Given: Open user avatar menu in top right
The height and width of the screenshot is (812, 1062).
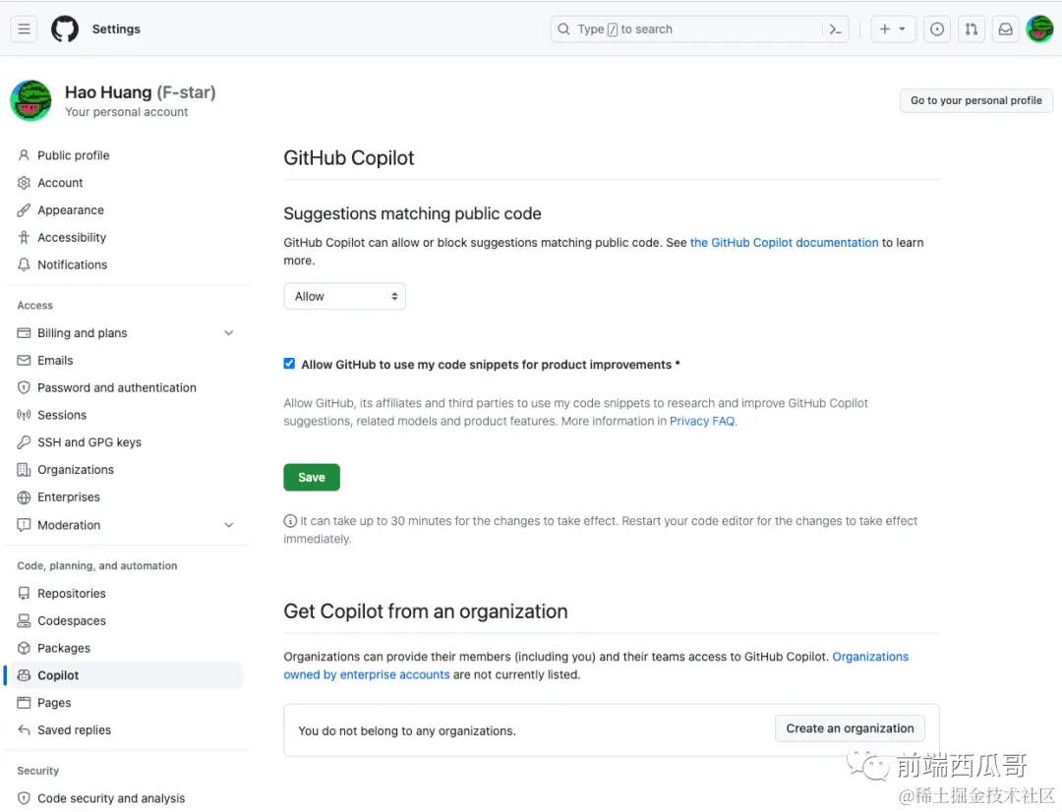Looking at the screenshot, I should (1039, 29).
